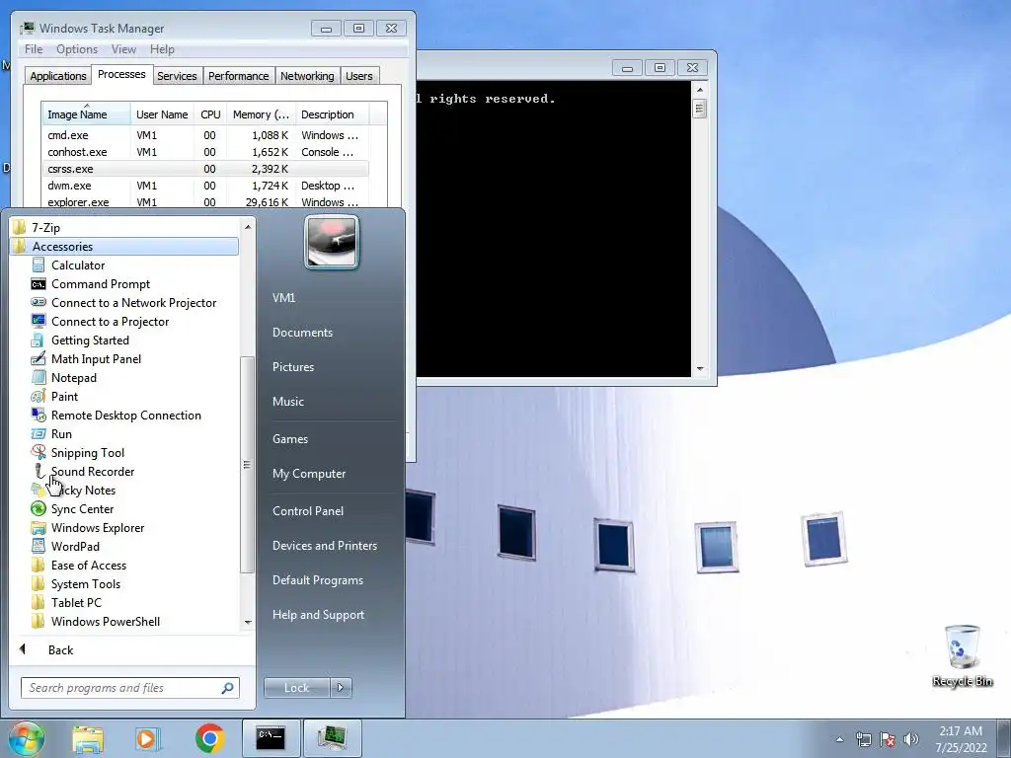Switch to the Services tab
Viewport: 1011px width, 758px height.
[x=177, y=76]
